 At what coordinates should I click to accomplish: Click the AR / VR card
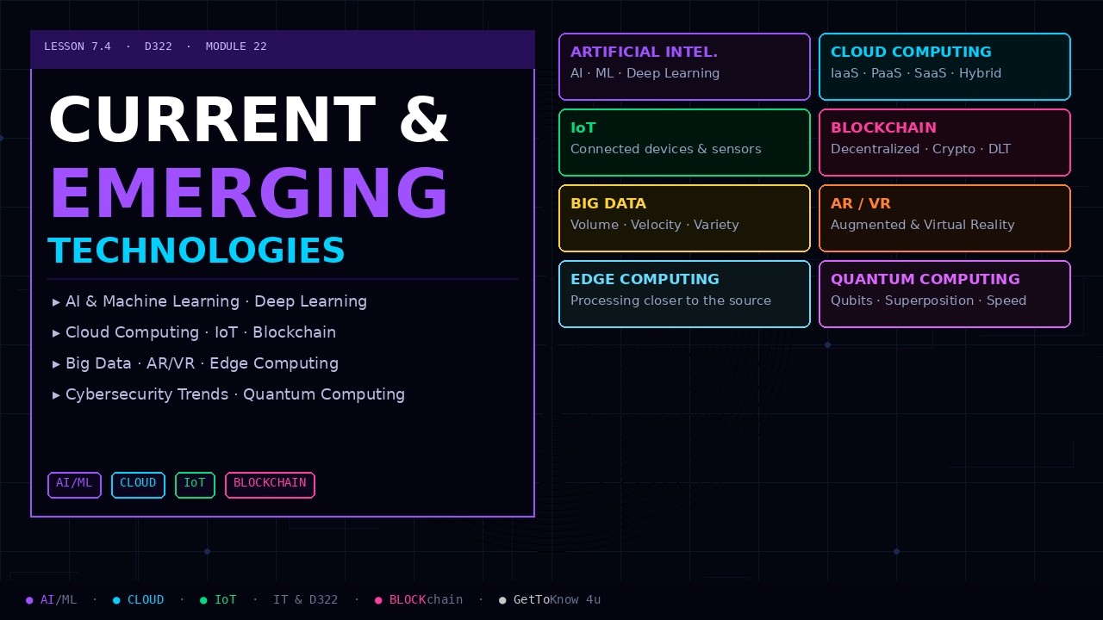[944, 219]
